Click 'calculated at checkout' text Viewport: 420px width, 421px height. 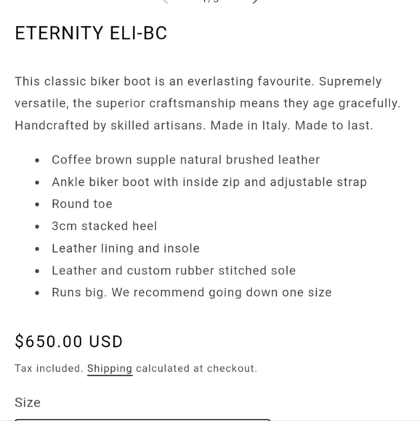coord(196,369)
